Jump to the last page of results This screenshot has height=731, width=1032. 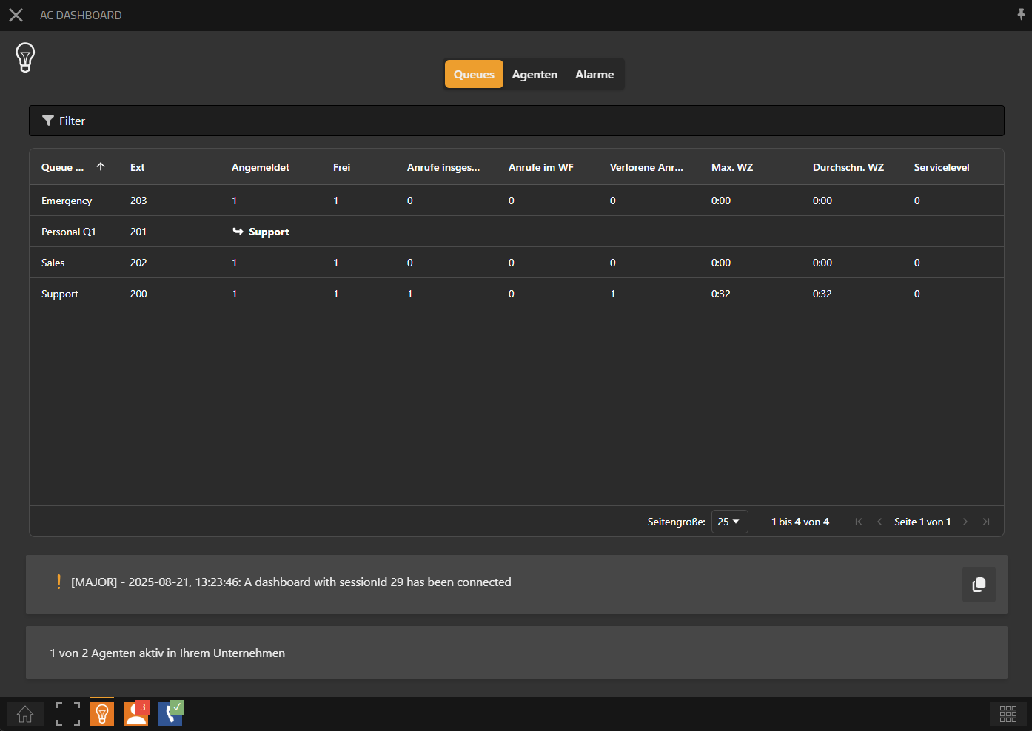(x=985, y=522)
